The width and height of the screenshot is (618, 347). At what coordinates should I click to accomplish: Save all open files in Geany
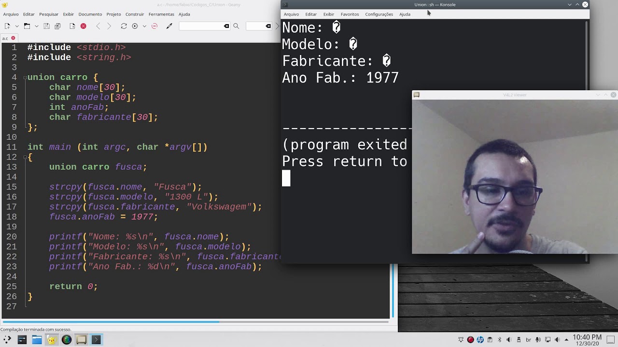pos(57,26)
